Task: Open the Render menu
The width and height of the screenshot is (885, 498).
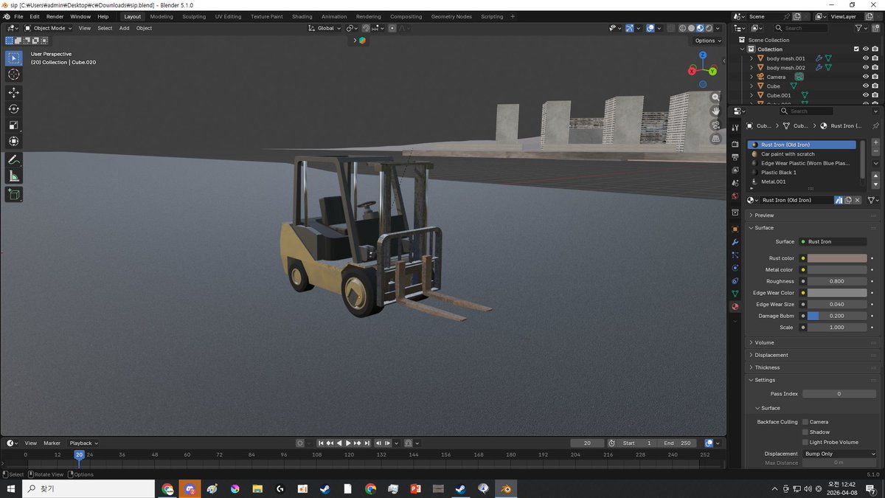Action: click(x=55, y=16)
